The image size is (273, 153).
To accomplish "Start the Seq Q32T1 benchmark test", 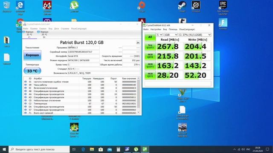I will click(x=150, y=46).
